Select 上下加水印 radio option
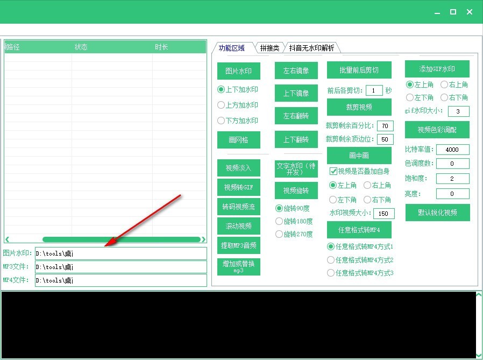 click(x=238, y=89)
